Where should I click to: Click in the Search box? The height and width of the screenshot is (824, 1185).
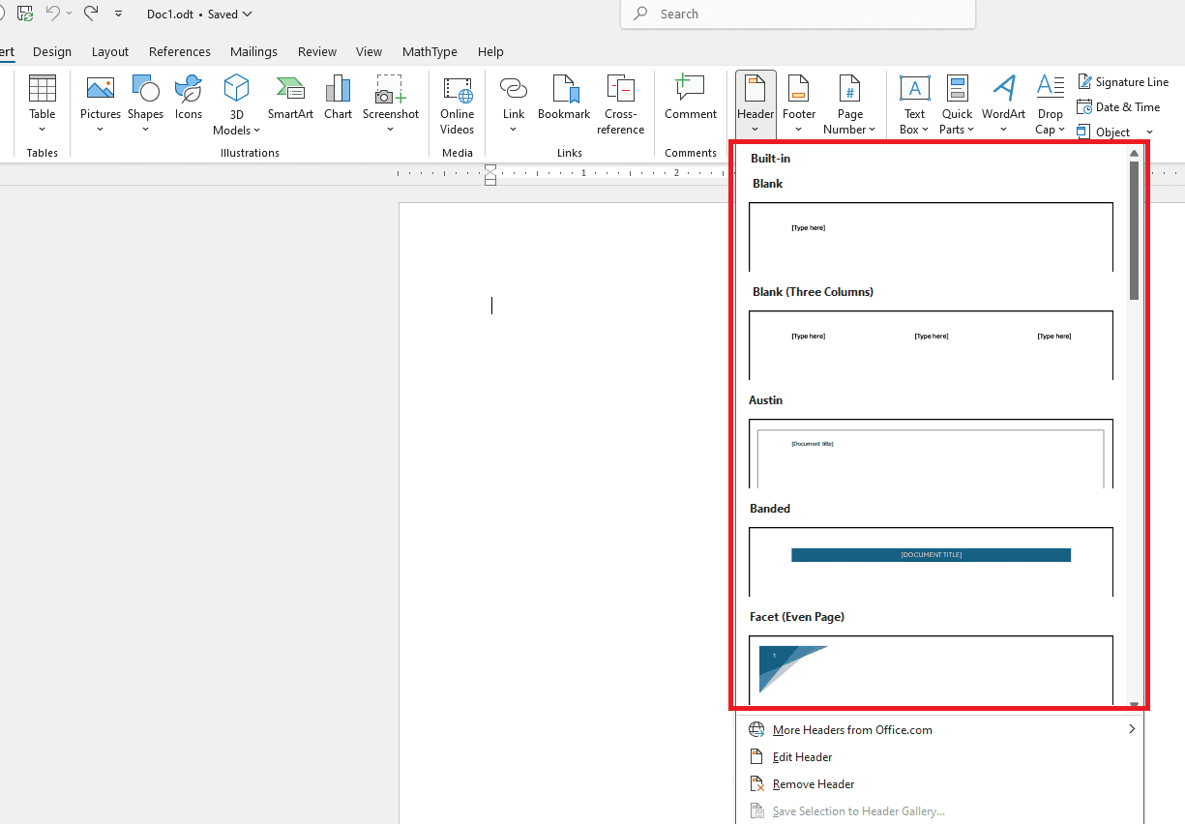point(798,14)
